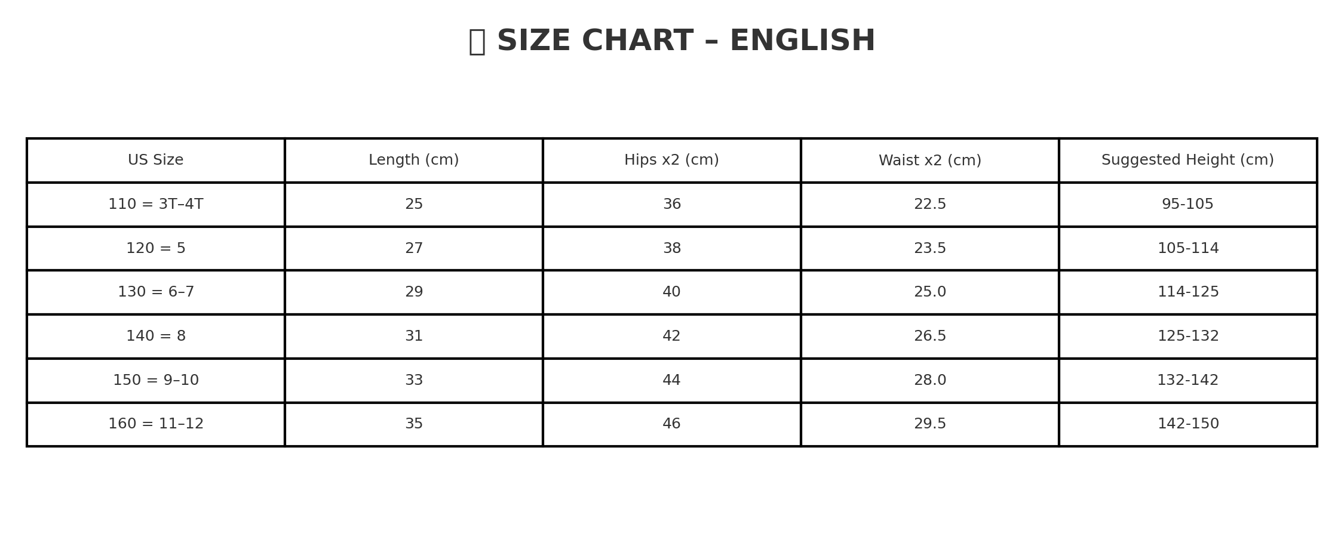The image size is (1344, 537).
Task: Click the icon before the SIZE CHART title
Action: coord(477,42)
